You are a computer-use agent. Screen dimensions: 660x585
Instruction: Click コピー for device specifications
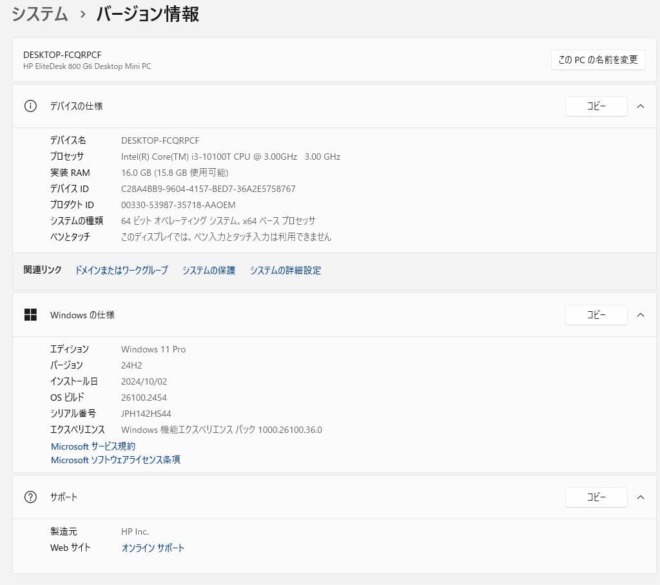pyautogui.click(x=596, y=106)
